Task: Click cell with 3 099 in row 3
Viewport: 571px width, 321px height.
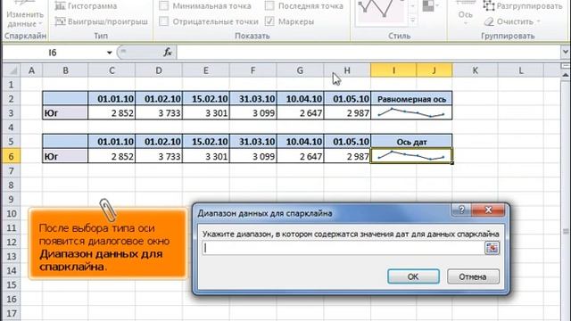Action: [253, 113]
